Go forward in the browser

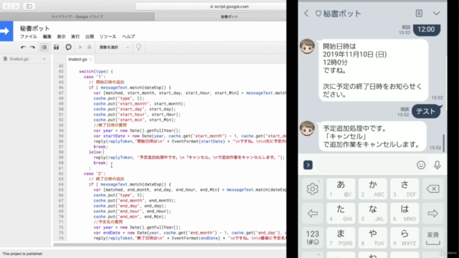click(16, 6)
